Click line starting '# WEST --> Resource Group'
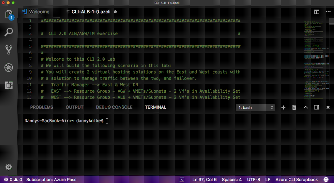This screenshot has height=183, width=334. tap(141, 97)
